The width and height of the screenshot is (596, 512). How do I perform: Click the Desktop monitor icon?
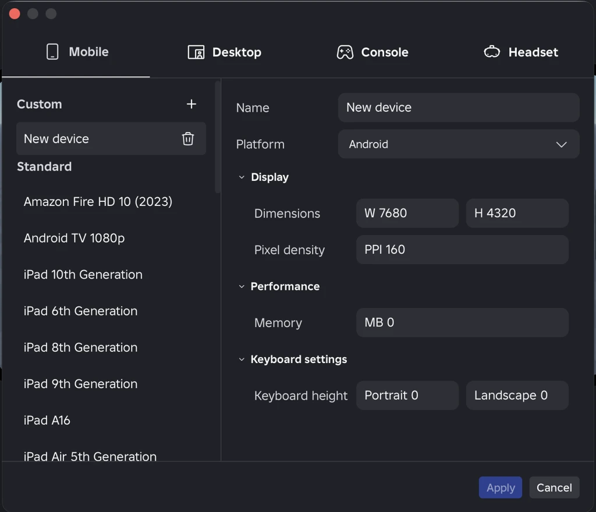[196, 52]
